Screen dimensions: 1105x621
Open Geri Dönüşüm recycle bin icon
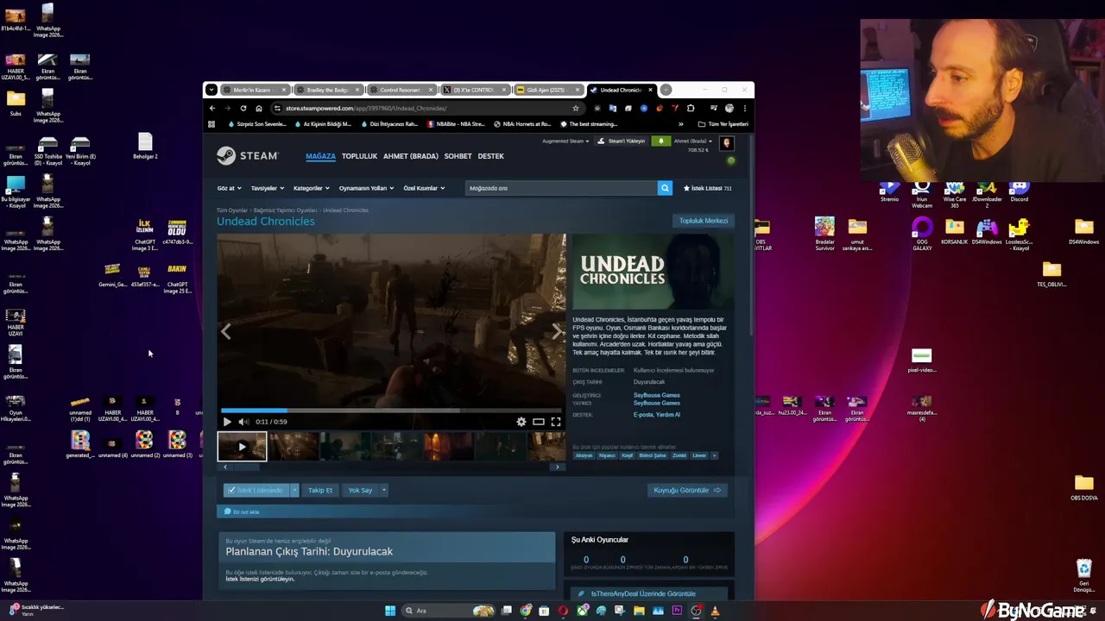(1084, 576)
